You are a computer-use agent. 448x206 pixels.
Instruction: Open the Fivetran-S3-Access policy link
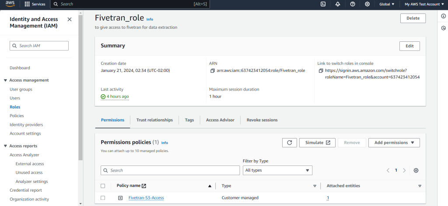(146, 198)
